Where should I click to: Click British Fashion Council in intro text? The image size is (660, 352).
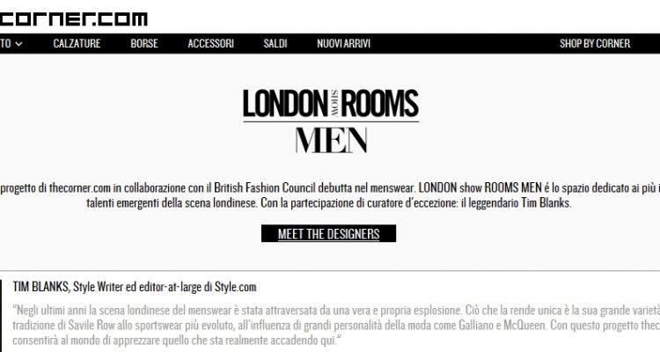[265, 187]
